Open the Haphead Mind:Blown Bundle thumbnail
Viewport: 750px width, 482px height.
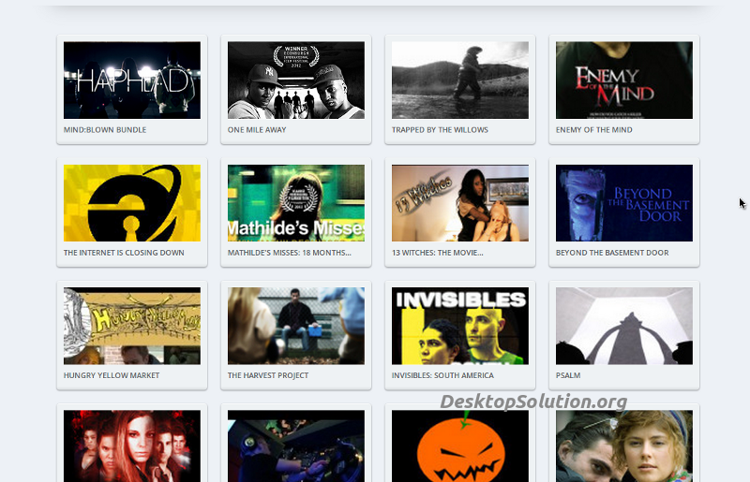coord(132,80)
